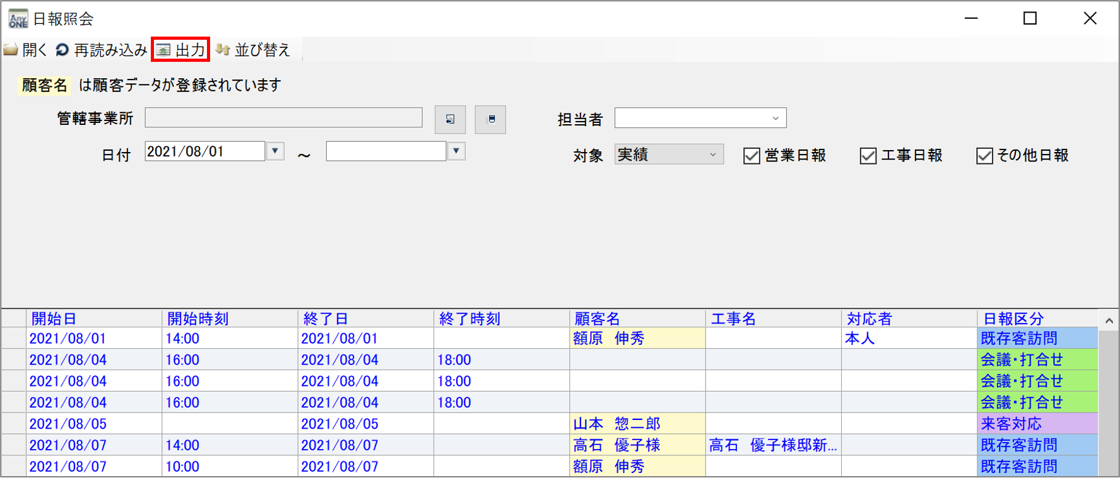Disable the その他日報 checkbox
The width and height of the screenshot is (1120, 478).
(x=984, y=156)
